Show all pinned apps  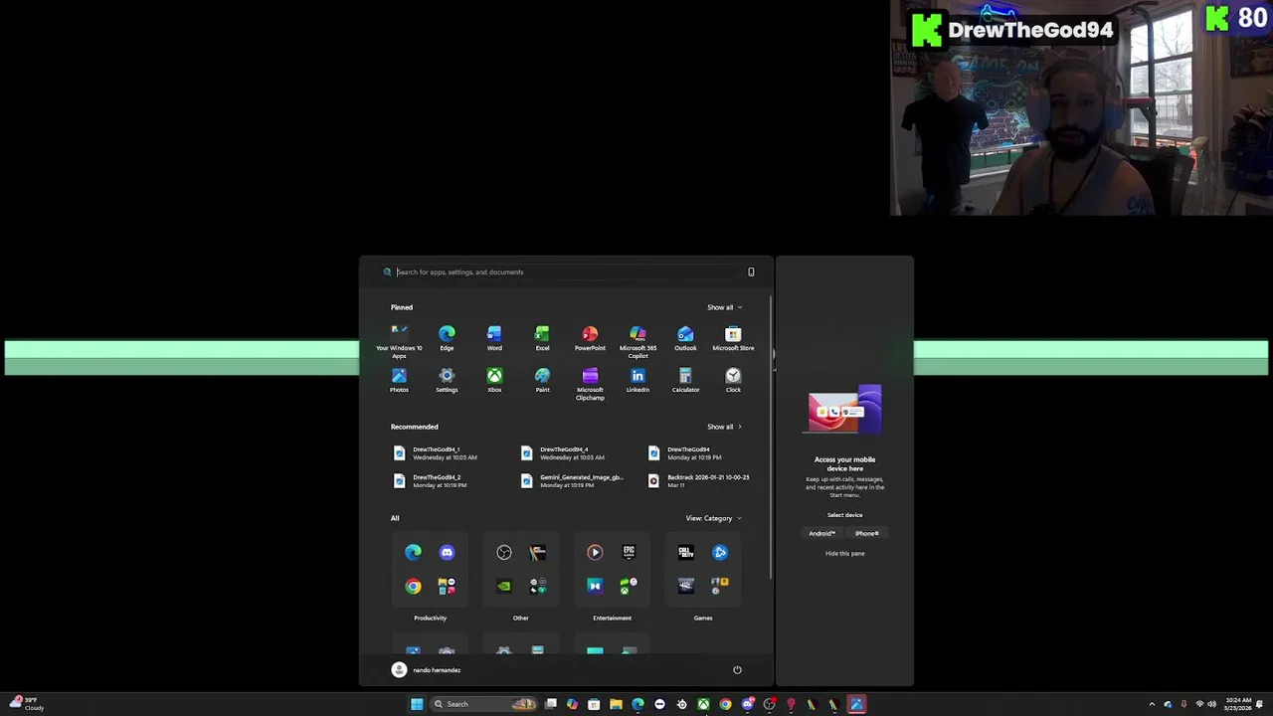(724, 307)
